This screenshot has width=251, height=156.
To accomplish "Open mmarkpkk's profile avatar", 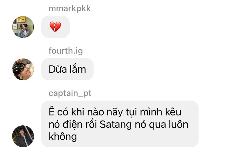I will click(x=23, y=27).
